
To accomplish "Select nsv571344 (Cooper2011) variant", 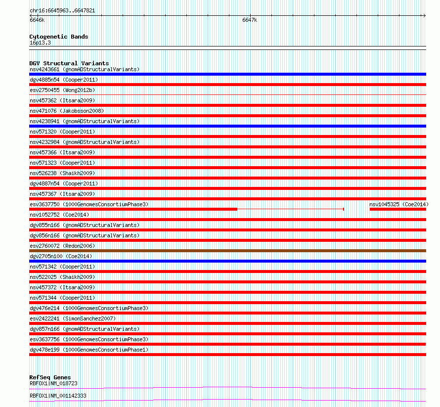I will point(62,298).
